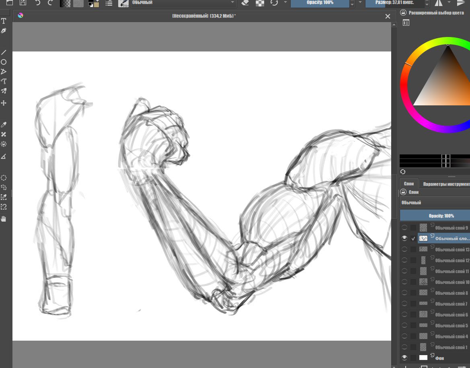470x368 pixels.
Task: Click the top Opacity slider stepper arrows
Action: coord(353,3)
